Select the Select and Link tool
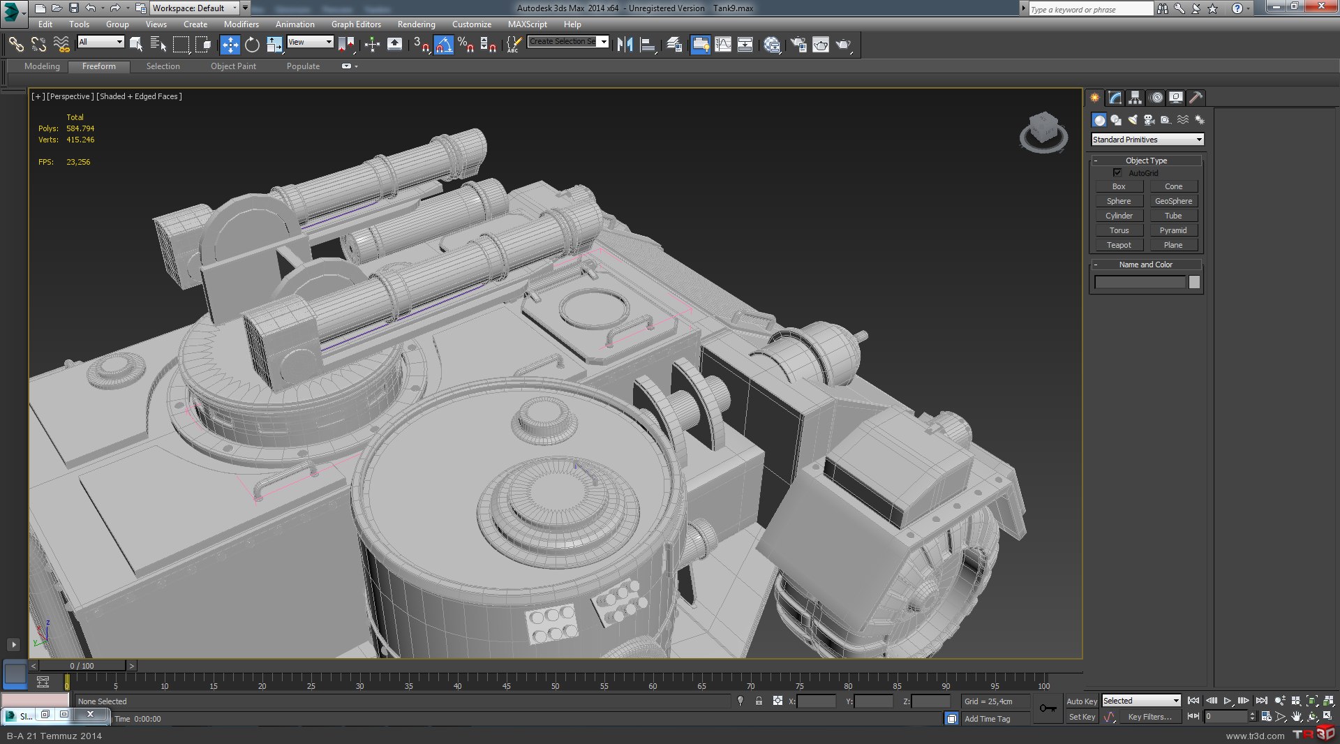Image resolution: width=1340 pixels, height=744 pixels. pyautogui.click(x=15, y=45)
